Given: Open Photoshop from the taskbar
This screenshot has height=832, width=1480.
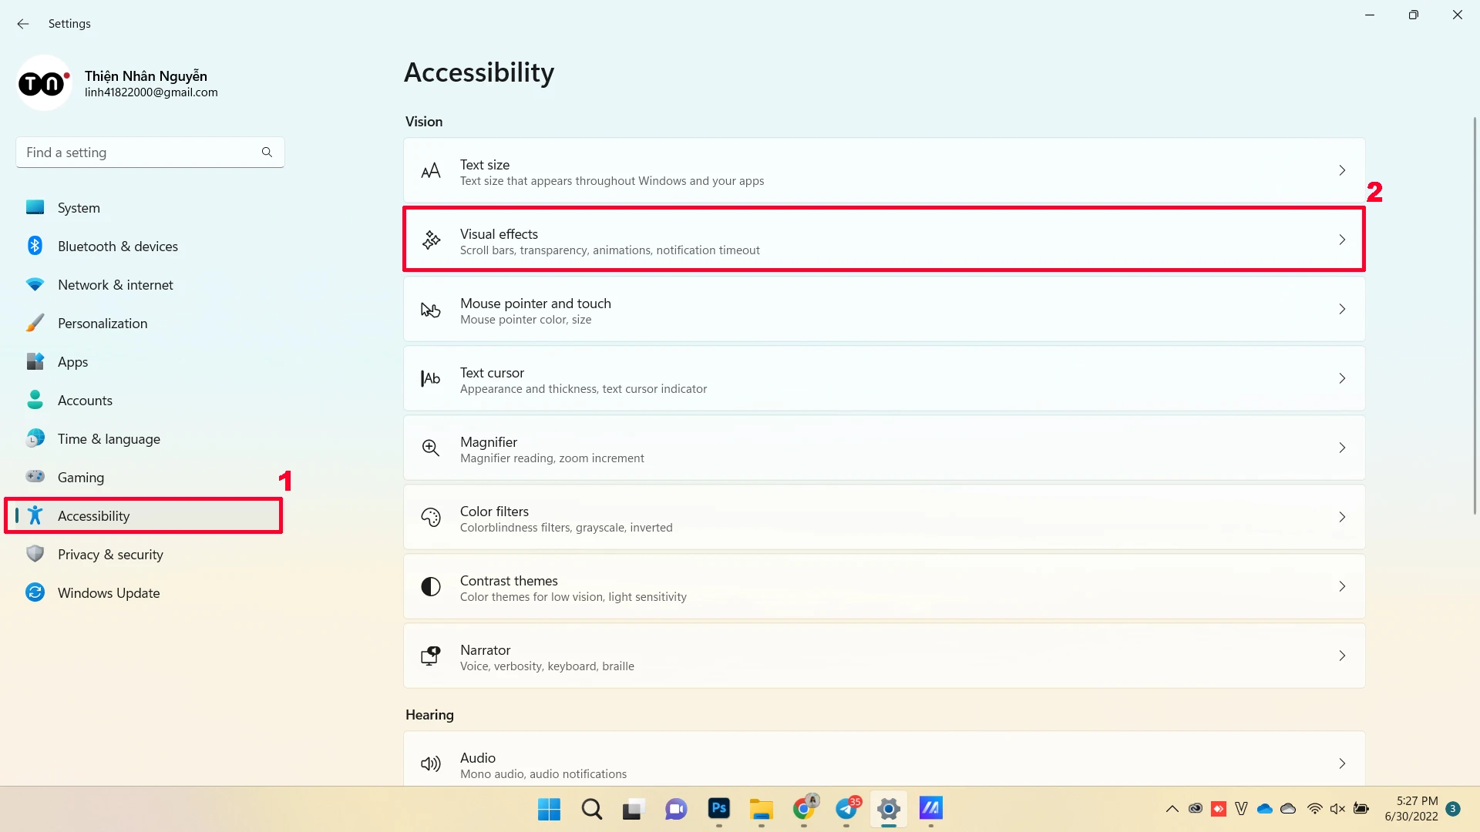Looking at the screenshot, I should coord(718,809).
